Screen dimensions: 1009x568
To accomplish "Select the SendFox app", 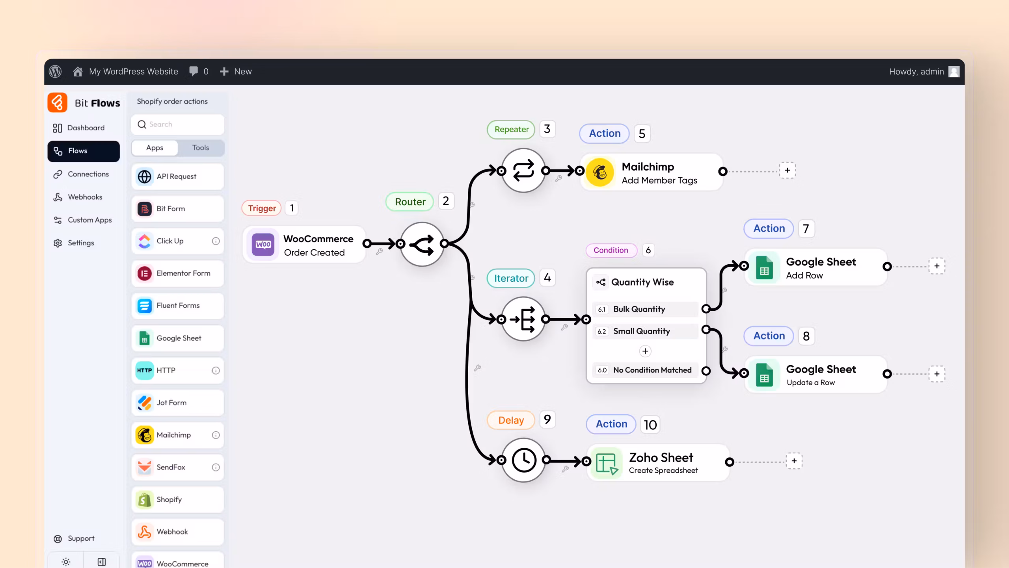I will (178, 467).
